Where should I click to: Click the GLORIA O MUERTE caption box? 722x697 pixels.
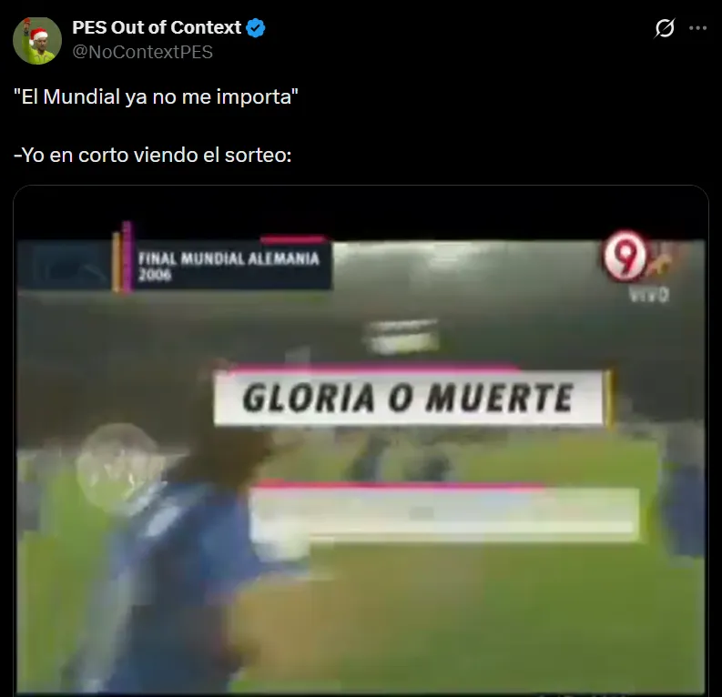click(x=409, y=398)
